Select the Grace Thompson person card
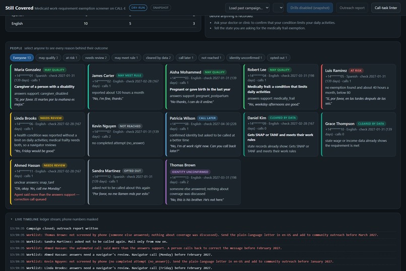Screen dimensions: 406x271 (x=358, y=134)
